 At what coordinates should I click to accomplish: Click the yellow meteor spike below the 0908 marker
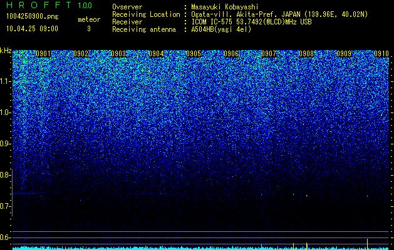coord(306,246)
